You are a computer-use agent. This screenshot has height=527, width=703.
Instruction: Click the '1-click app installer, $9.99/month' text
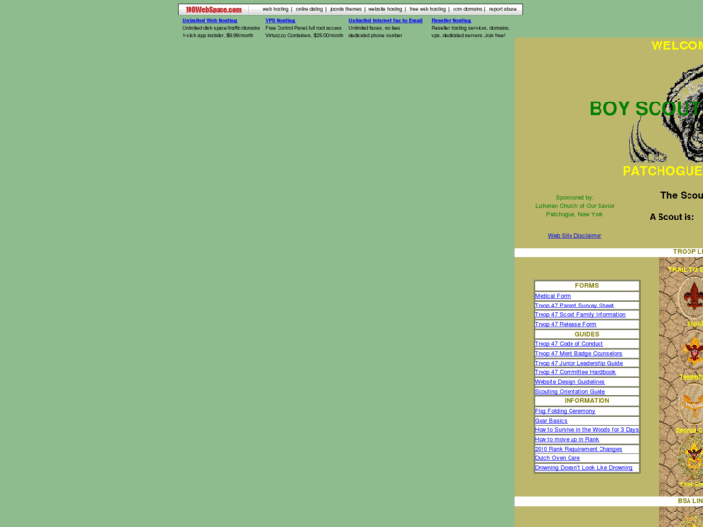pos(218,35)
